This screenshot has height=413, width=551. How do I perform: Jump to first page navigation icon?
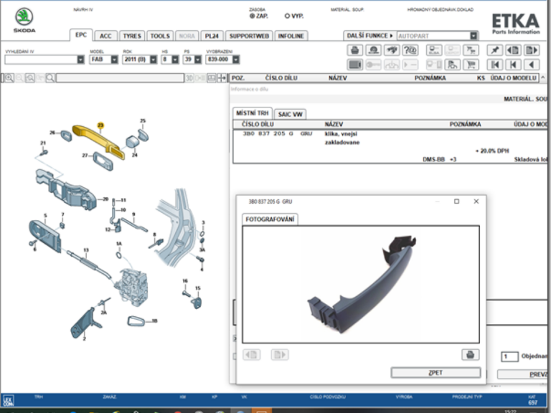click(494, 65)
